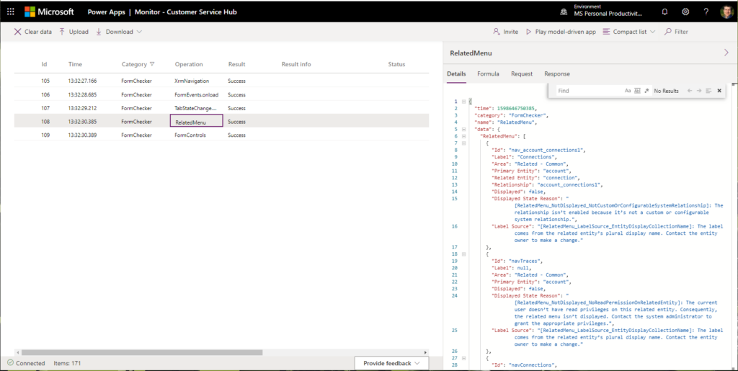The image size is (738, 371).
Task: Collapse the RelatedMenu details panel chevron
Action: point(726,53)
